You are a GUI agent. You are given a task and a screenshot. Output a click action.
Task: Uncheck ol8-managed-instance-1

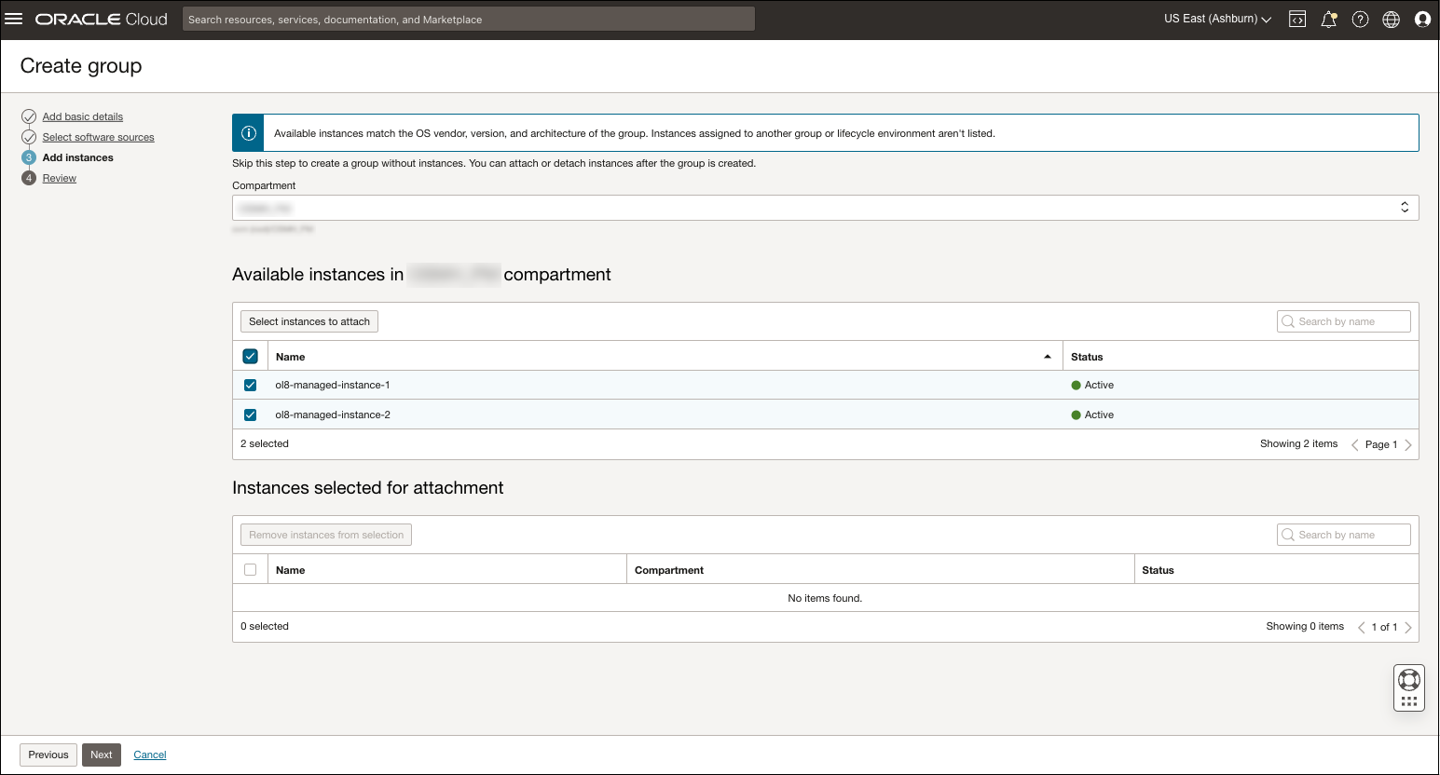[250, 385]
